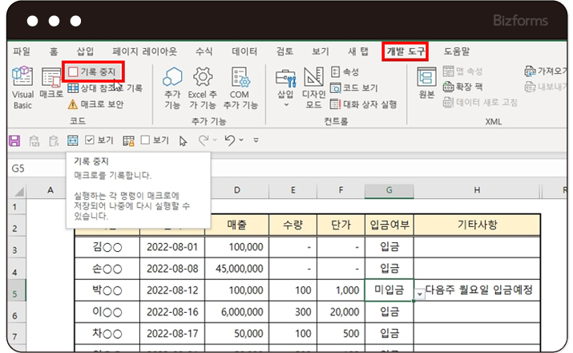Image resolution: width=573 pixels, height=353 pixels.
Task: Click the purple save icon in quick access toolbar
Action: (x=14, y=140)
